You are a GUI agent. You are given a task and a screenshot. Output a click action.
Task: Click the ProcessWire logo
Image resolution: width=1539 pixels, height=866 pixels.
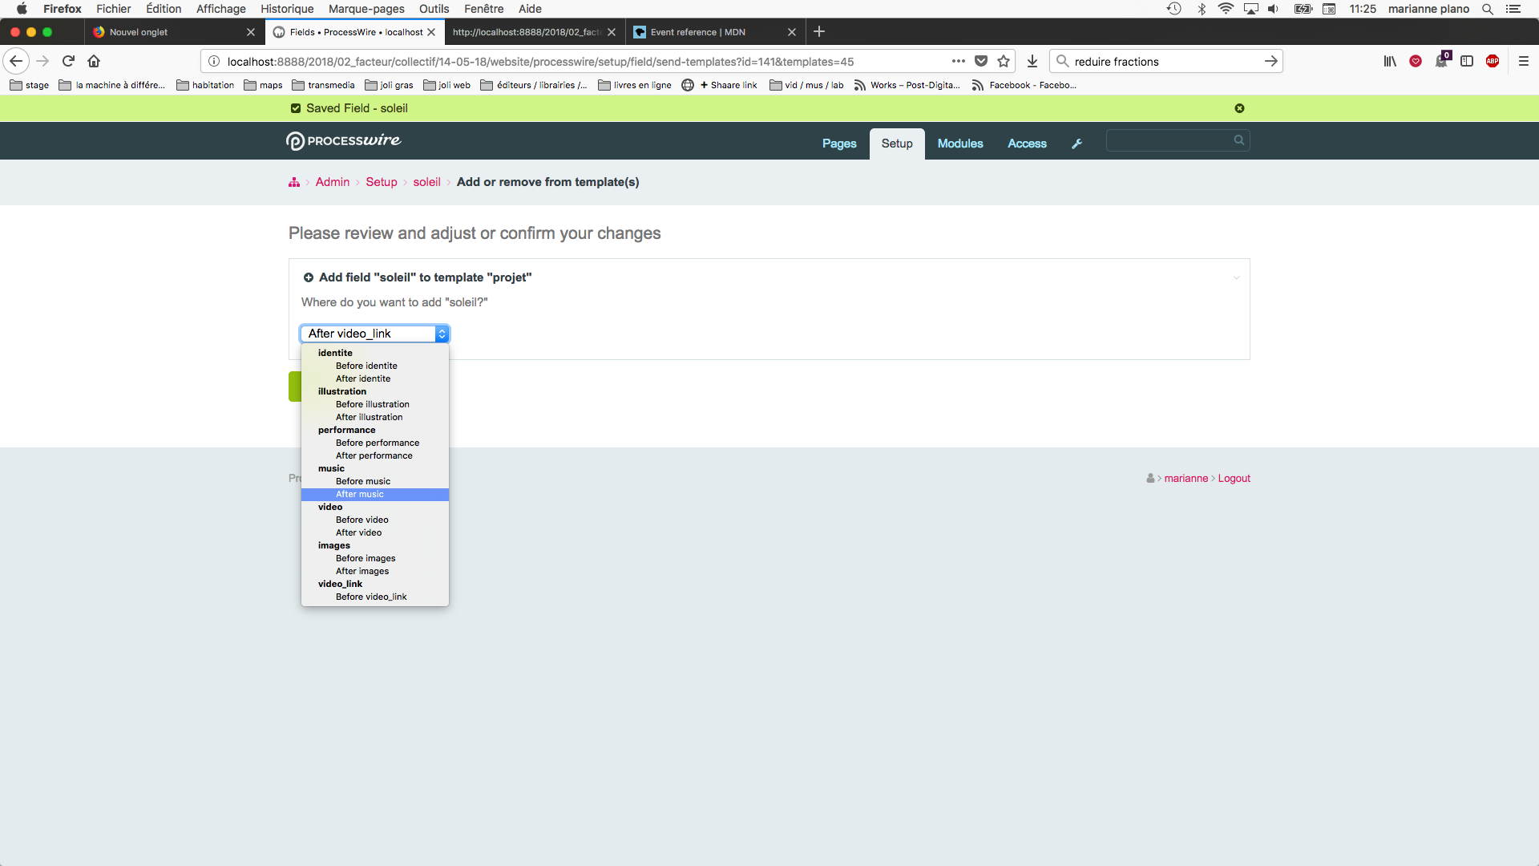tap(343, 141)
